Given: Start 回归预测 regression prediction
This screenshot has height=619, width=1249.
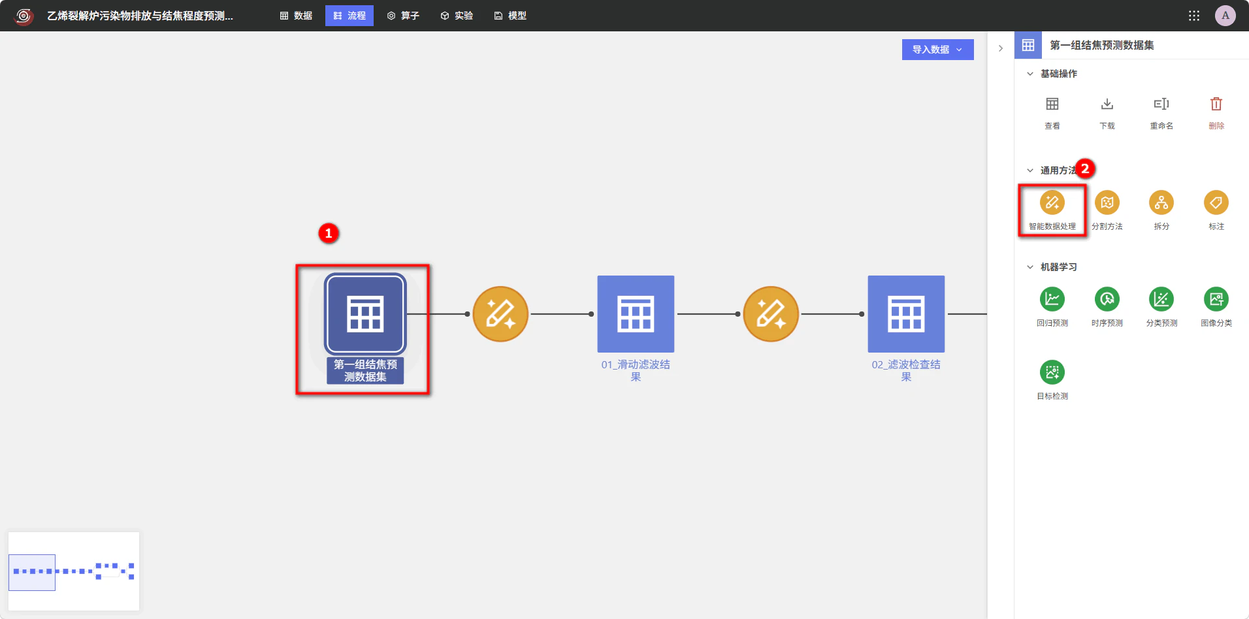Looking at the screenshot, I should pyautogui.click(x=1052, y=299).
